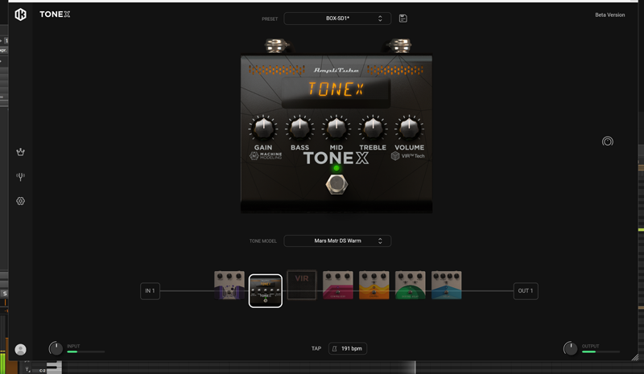The height and width of the screenshot is (374, 644).
Task: Click the TREBLE knob
Action: coord(373,129)
